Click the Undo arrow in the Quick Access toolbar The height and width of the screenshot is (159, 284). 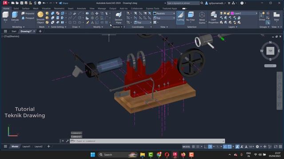(x=44, y=3)
